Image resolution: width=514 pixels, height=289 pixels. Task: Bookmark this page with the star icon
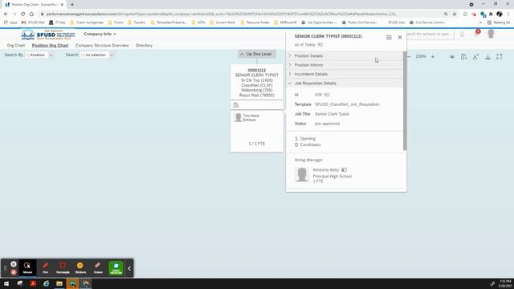455,14
